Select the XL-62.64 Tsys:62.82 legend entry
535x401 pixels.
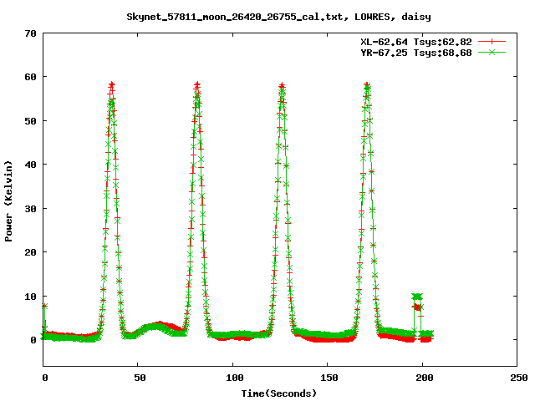pos(416,42)
